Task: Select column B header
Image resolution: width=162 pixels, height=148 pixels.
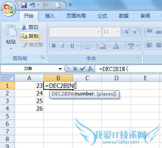Action: pyautogui.click(x=58, y=78)
